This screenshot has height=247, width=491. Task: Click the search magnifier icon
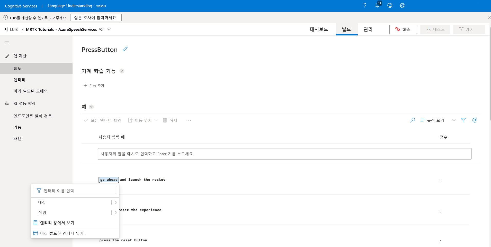coord(413,120)
